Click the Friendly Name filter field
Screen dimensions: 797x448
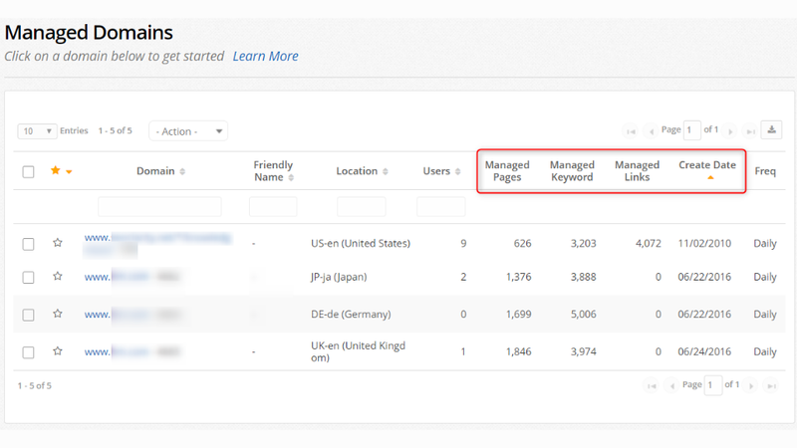pyautogui.click(x=273, y=207)
